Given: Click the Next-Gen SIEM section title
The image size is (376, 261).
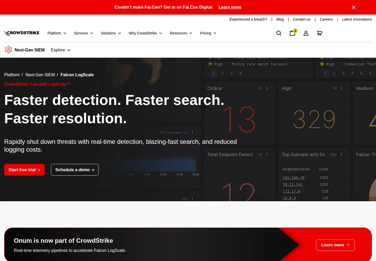Looking at the screenshot, I should 30,50.
